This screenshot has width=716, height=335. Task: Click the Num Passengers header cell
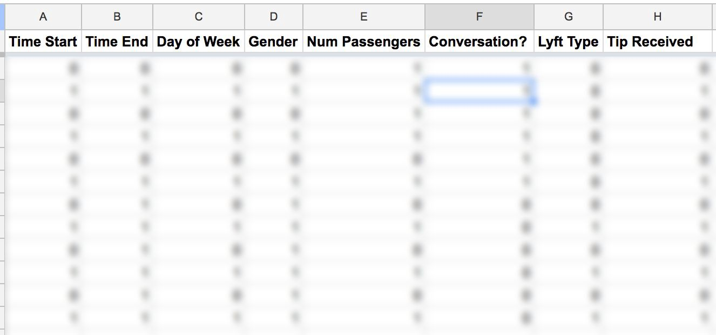pos(364,42)
